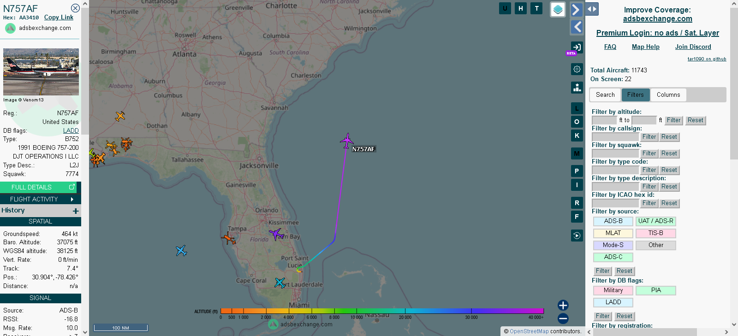738x336 pixels.
Task: Open the replay playback icon
Action: (577, 236)
